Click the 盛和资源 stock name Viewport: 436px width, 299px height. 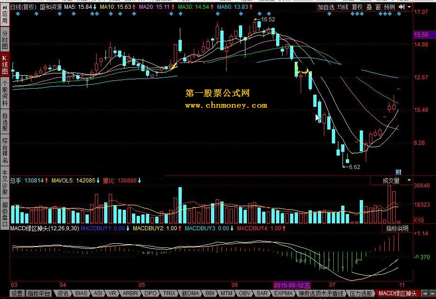point(51,6)
